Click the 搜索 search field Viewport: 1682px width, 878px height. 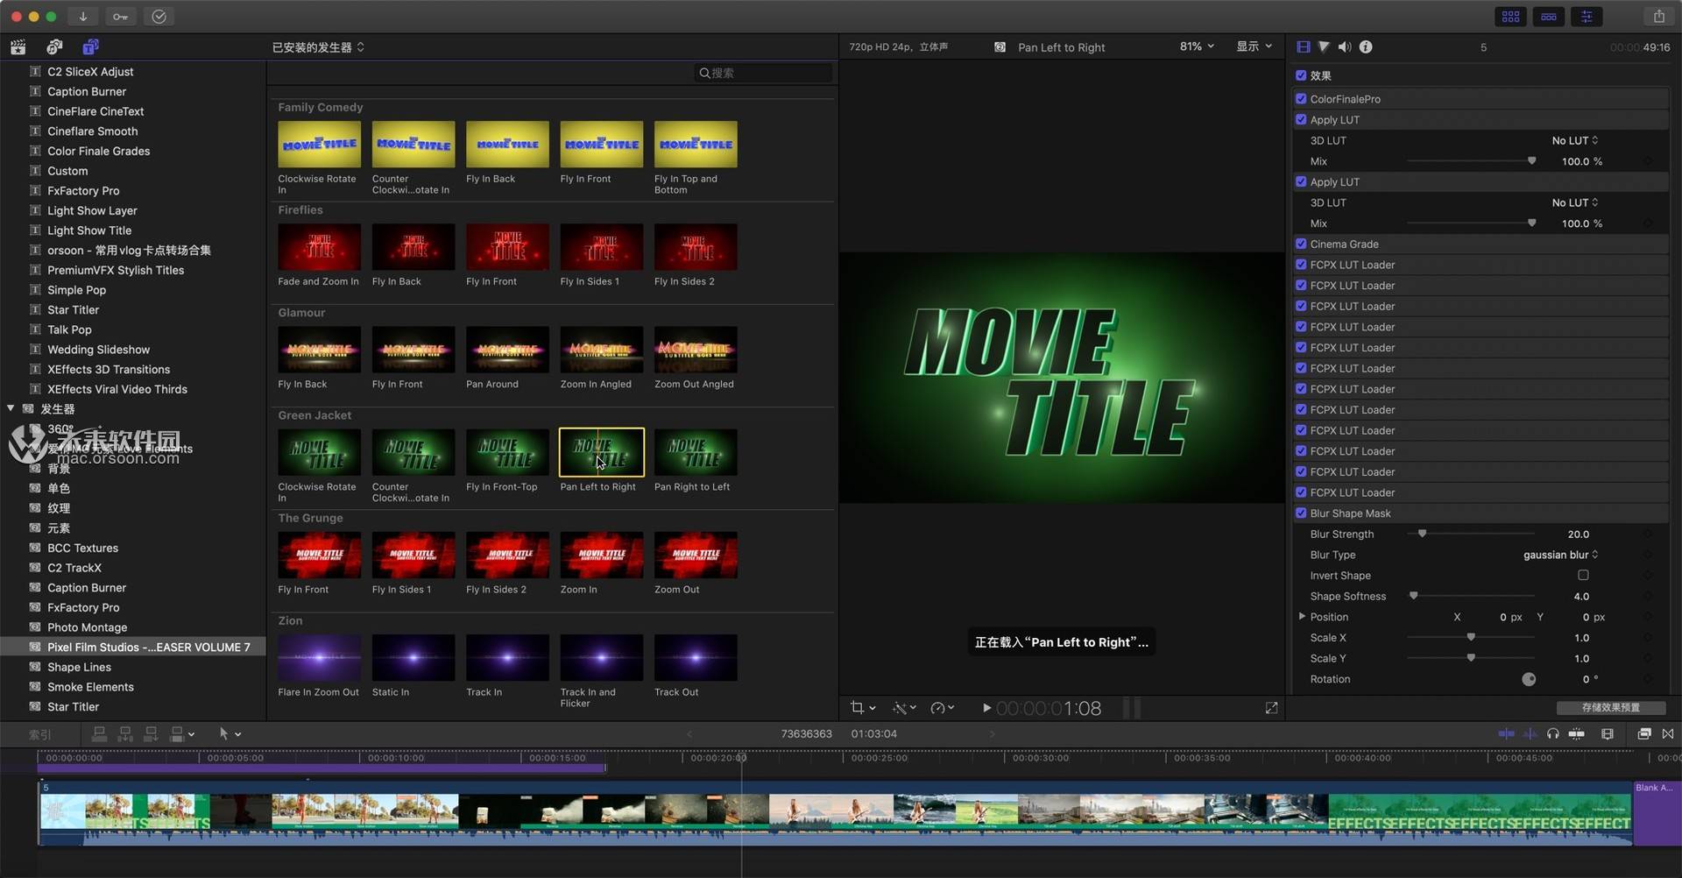[x=763, y=73]
